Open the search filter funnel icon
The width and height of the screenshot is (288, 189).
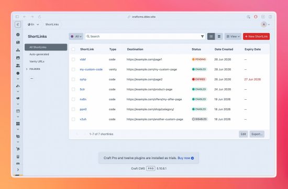click(202, 36)
